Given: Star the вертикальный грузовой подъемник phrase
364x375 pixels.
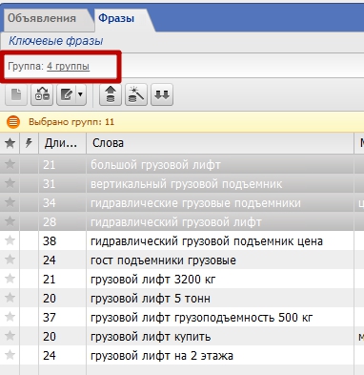Looking at the screenshot, I should pyautogui.click(x=10, y=183).
